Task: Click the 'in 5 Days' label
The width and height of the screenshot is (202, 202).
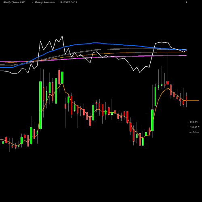Action: coord(194,132)
